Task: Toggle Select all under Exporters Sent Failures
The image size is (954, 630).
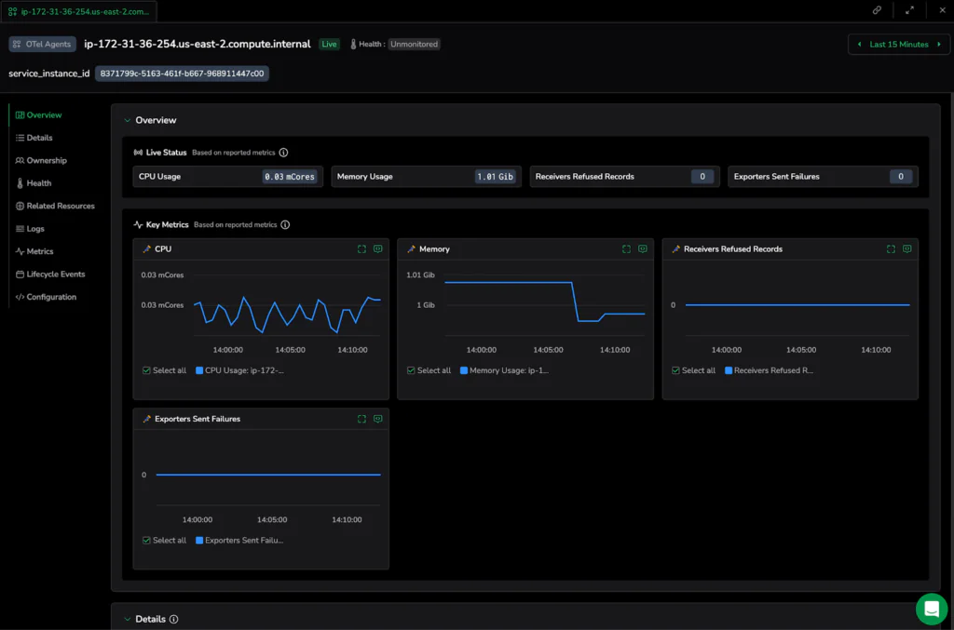Action: pos(146,541)
